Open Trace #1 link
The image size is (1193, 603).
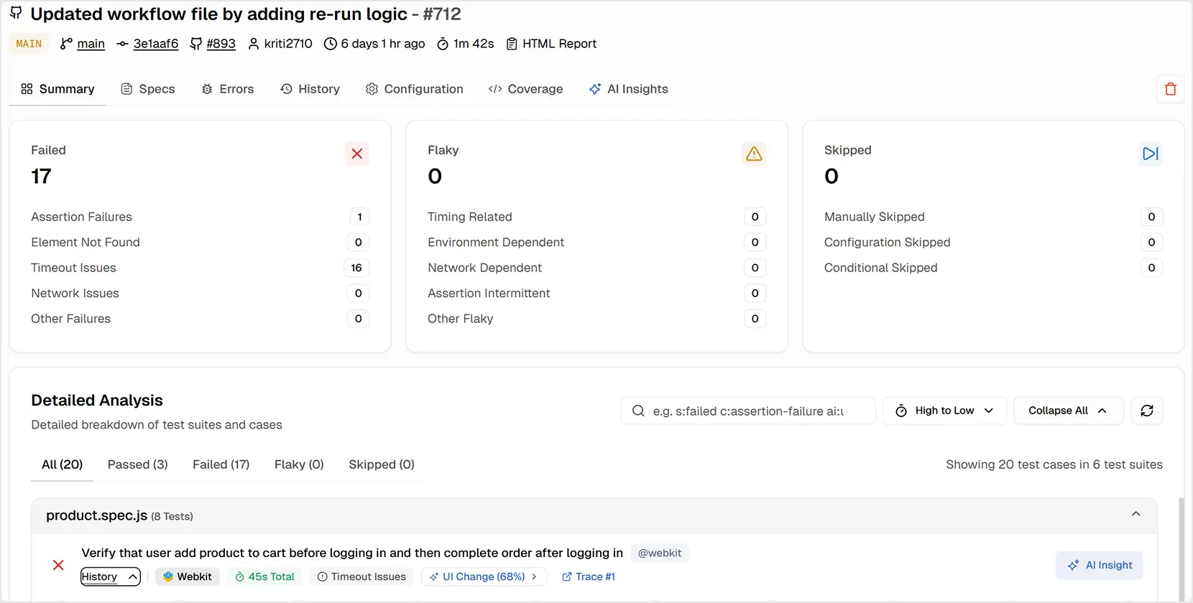click(x=589, y=576)
